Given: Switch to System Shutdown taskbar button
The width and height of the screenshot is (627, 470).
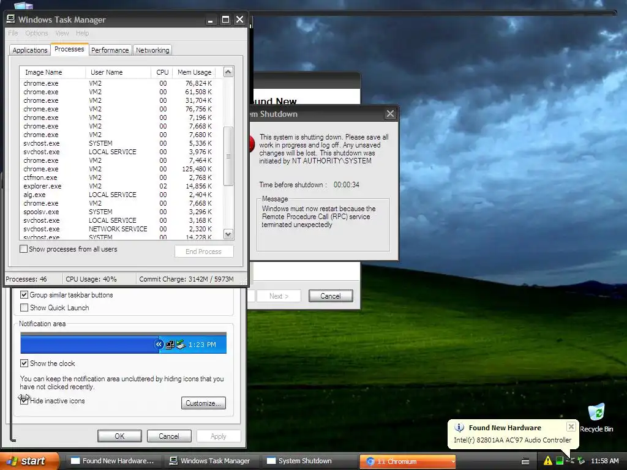Looking at the screenshot, I should click(x=309, y=461).
